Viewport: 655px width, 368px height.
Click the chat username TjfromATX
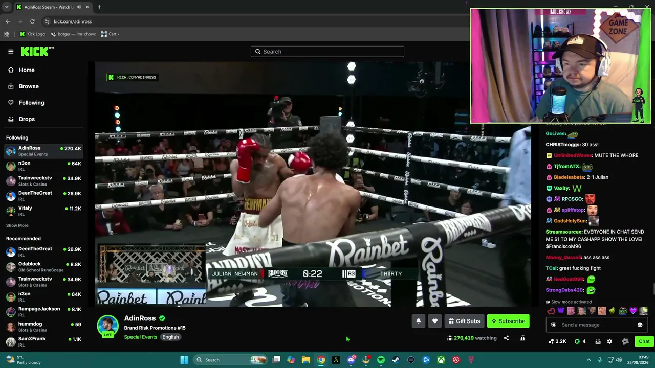(566, 166)
